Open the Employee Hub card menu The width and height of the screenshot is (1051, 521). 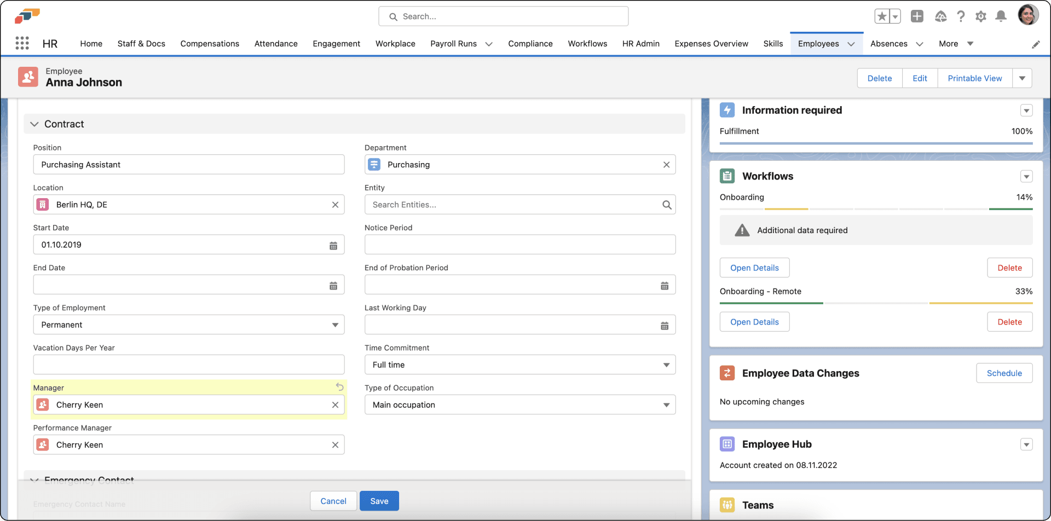1026,444
